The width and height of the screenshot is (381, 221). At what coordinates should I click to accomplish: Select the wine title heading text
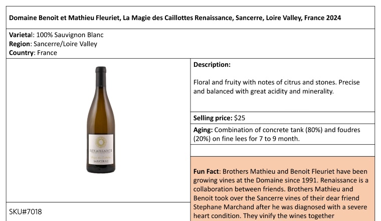tap(174, 18)
